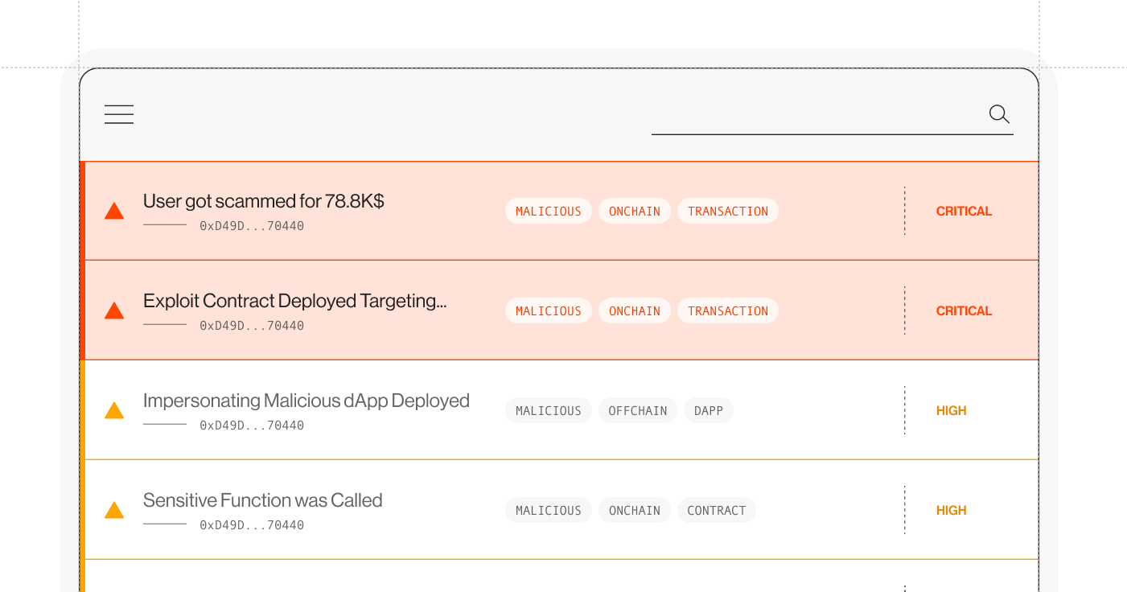Click address 0xD49D...70440 under Impersonating dApp alert

(x=252, y=425)
